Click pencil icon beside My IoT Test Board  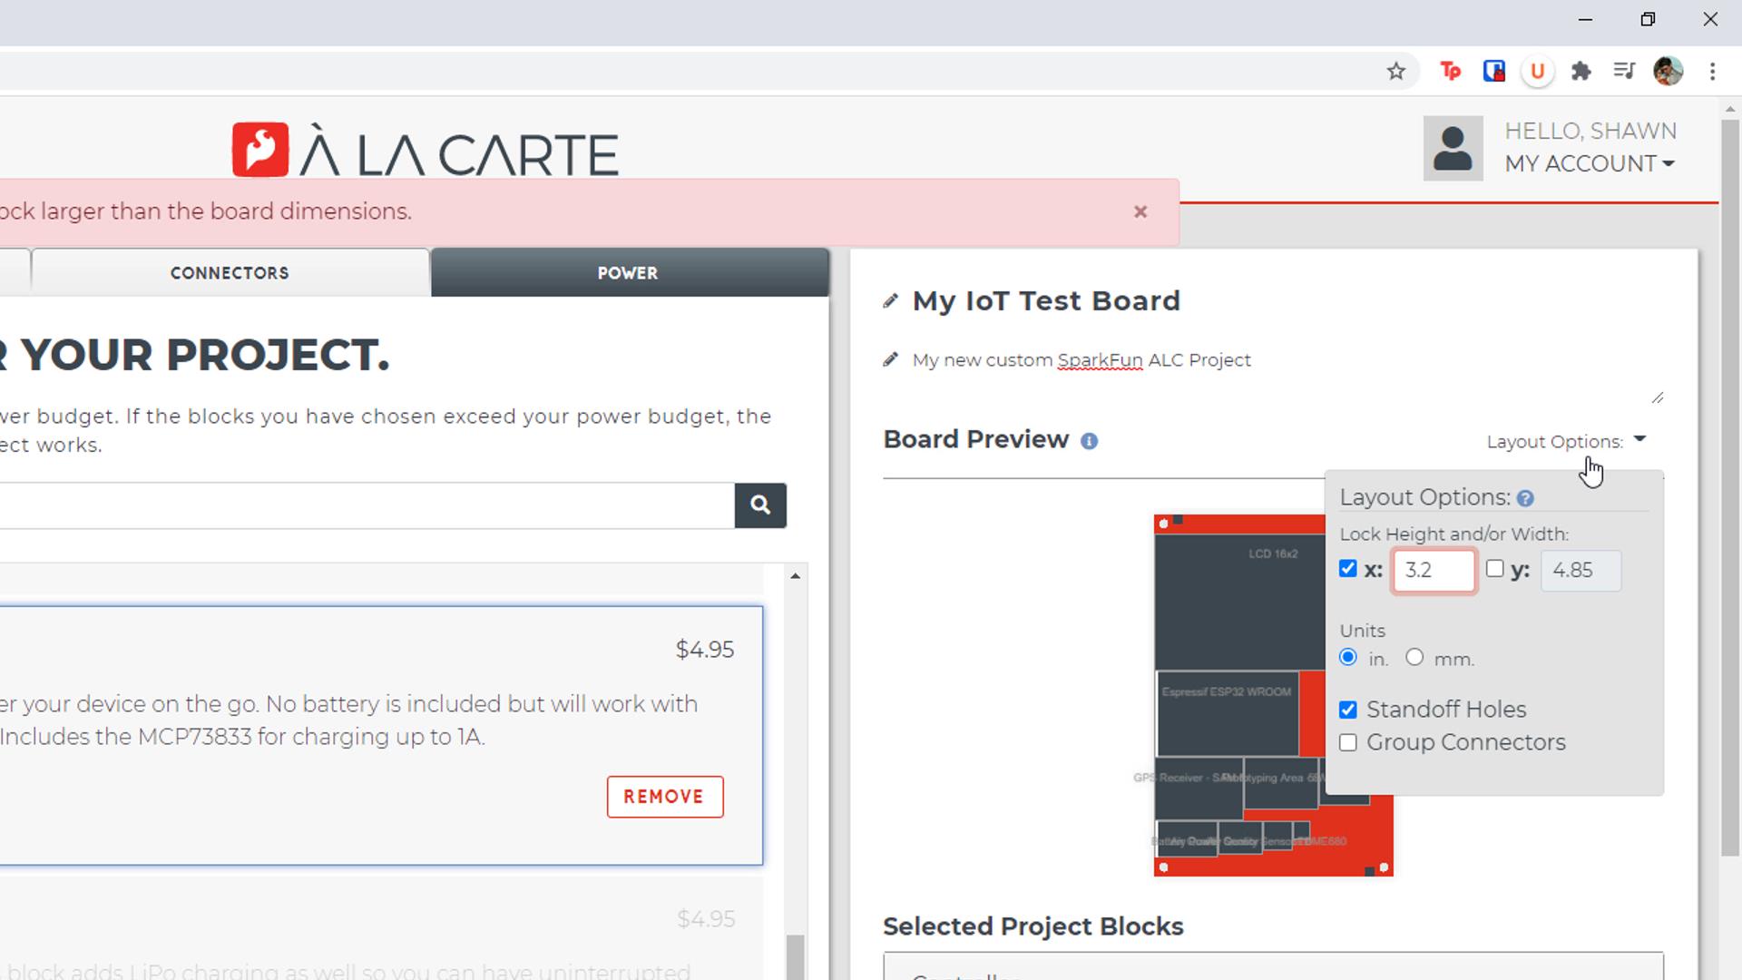(891, 301)
